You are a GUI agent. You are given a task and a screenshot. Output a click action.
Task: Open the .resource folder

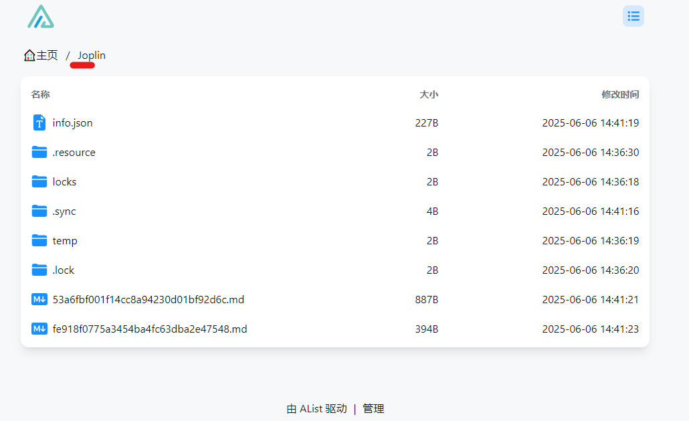(x=74, y=152)
